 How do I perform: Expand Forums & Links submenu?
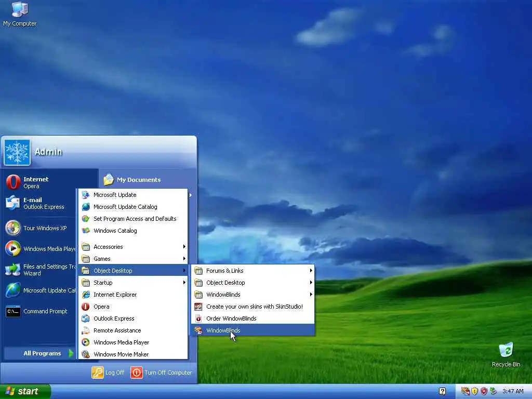[x=253, y=270]
